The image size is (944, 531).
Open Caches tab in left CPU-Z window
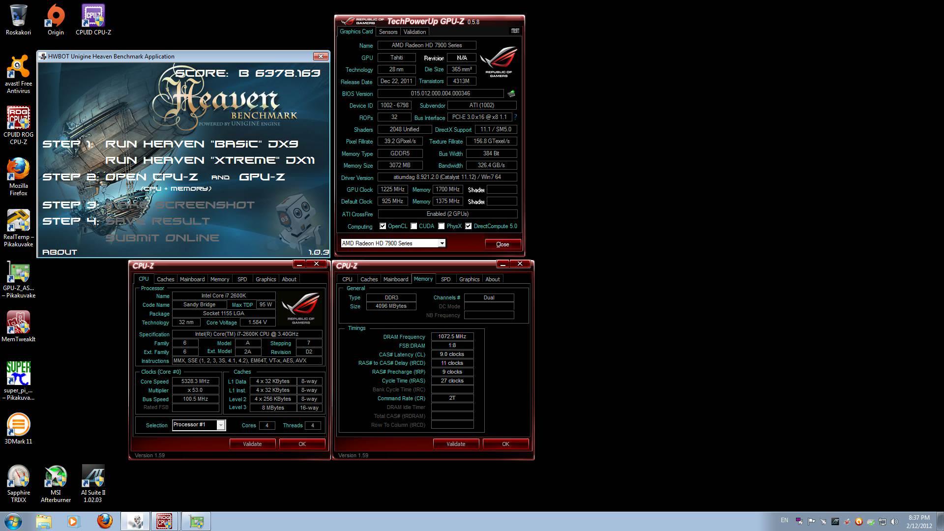coord(165,279)
